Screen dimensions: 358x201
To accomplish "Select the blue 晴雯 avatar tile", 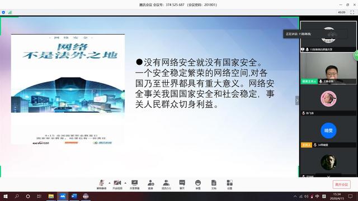I will [328, 131].
